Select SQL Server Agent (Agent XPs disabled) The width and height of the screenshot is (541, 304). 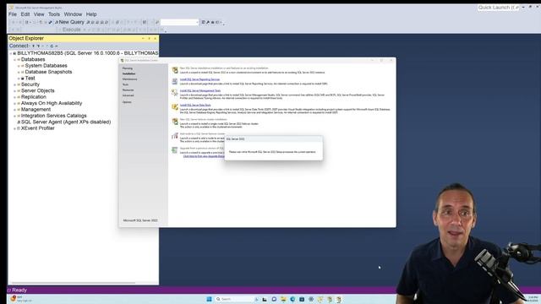(66, 122)
